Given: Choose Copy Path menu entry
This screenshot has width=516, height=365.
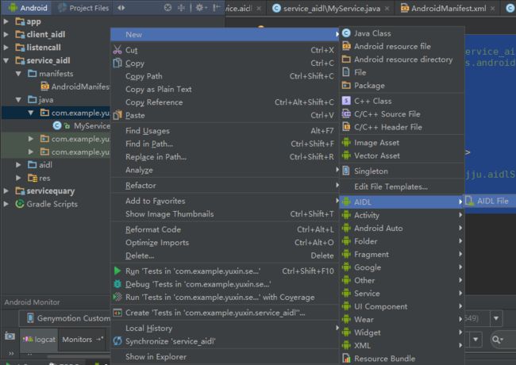Looking at the screenshot, I should coord(225,76).
